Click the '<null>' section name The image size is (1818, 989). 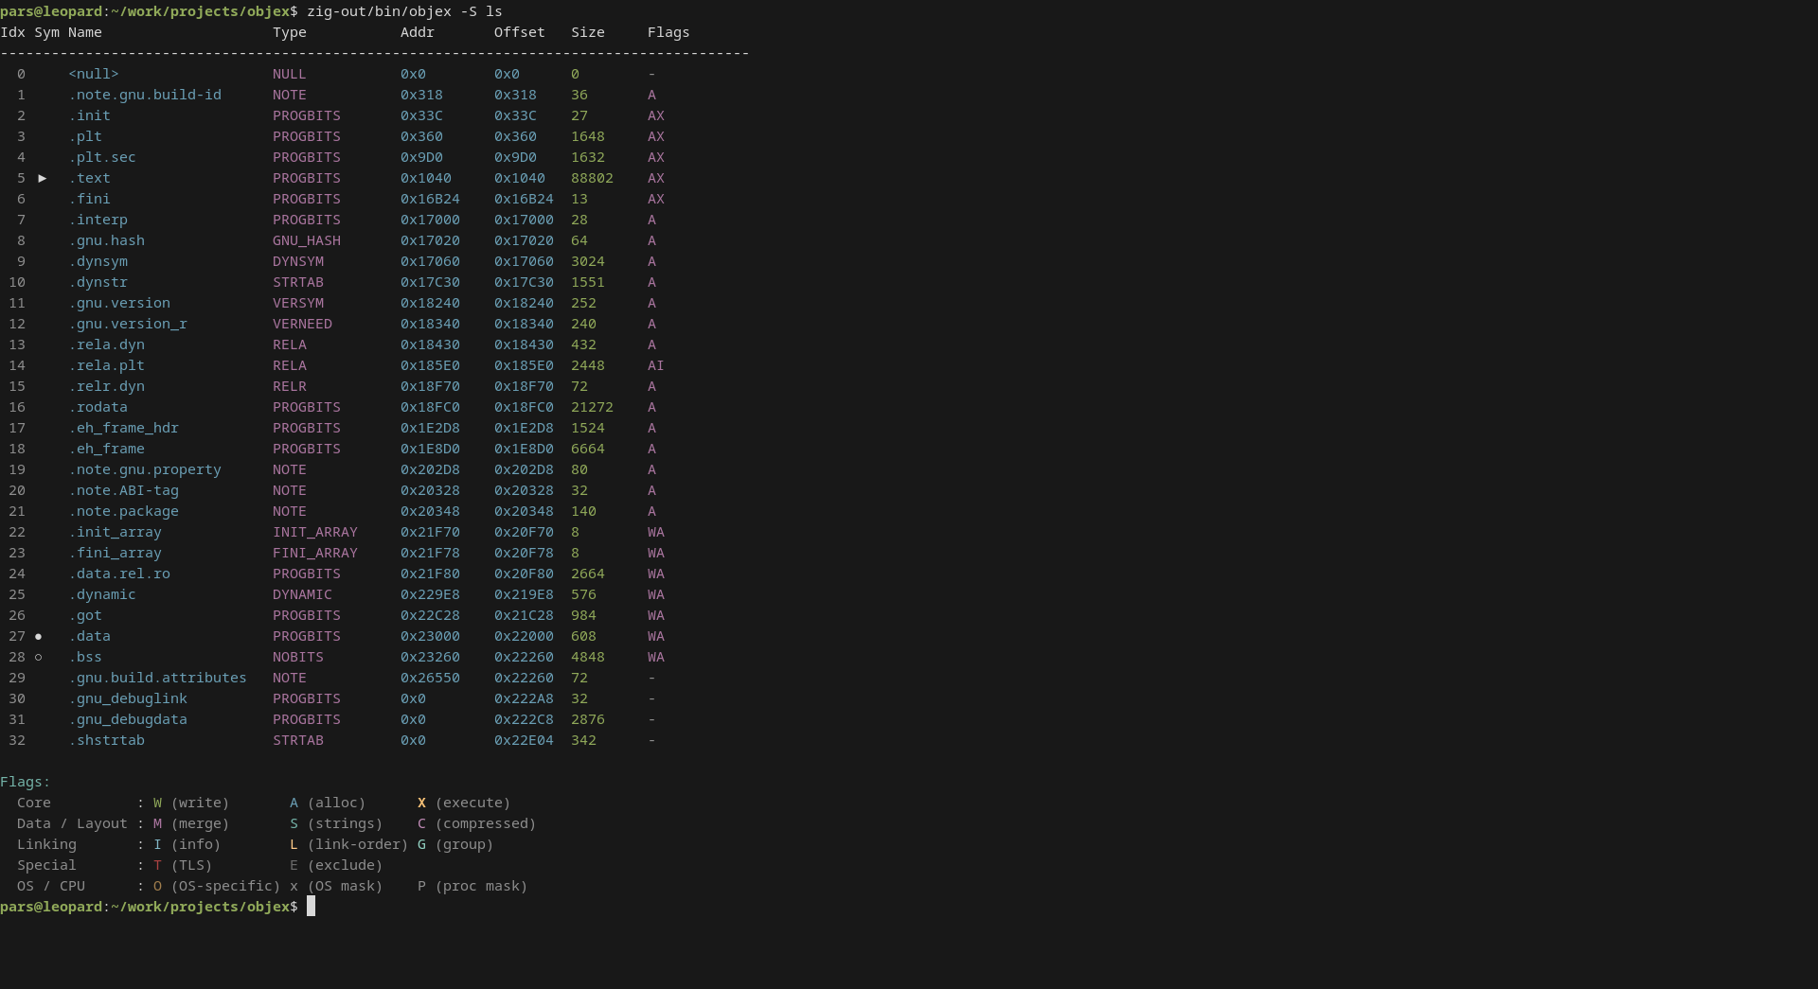(x=94, y=74)
